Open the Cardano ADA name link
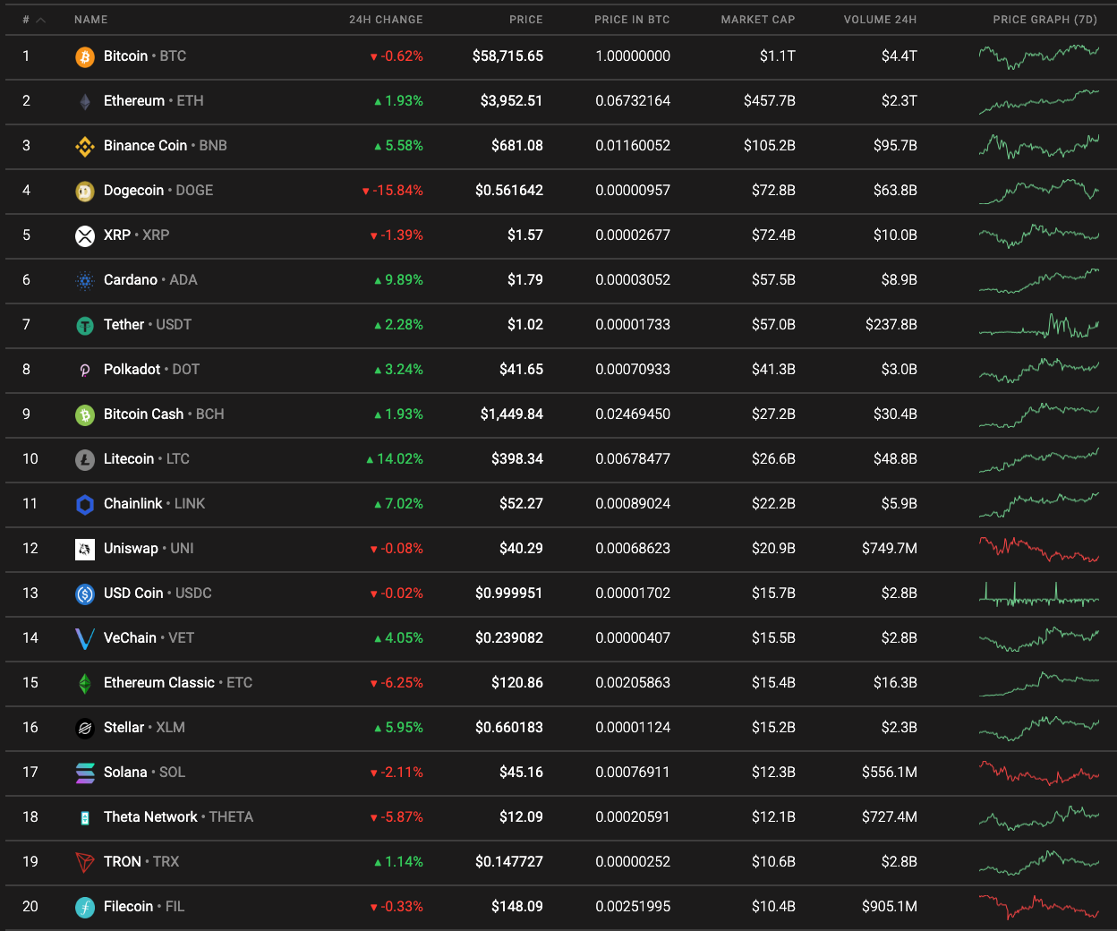Viewport: 1117px width, 931px height. click(x=150, y=280)
